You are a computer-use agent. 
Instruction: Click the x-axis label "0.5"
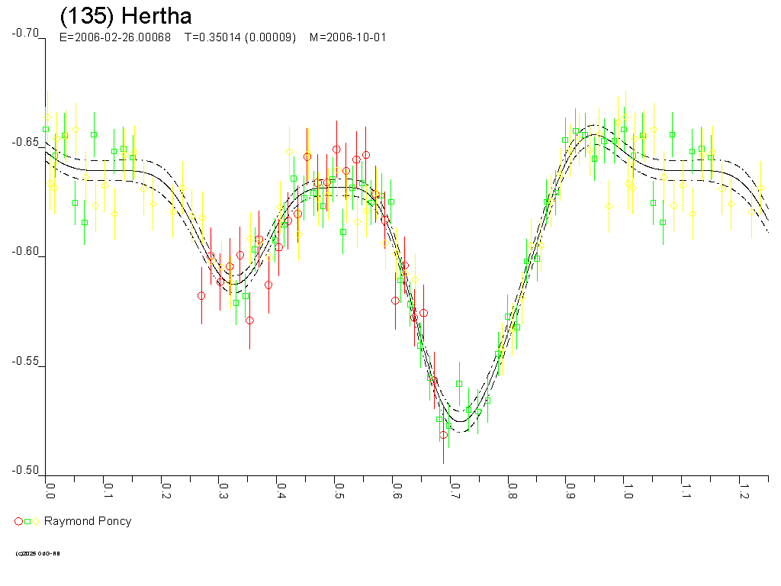[x=339, y=491]
